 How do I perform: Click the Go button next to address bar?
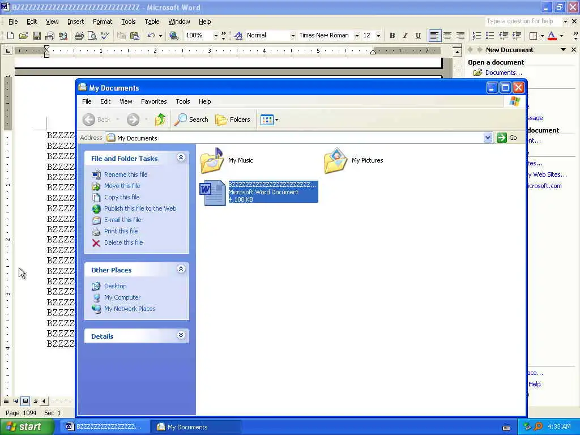pos(507,138)
